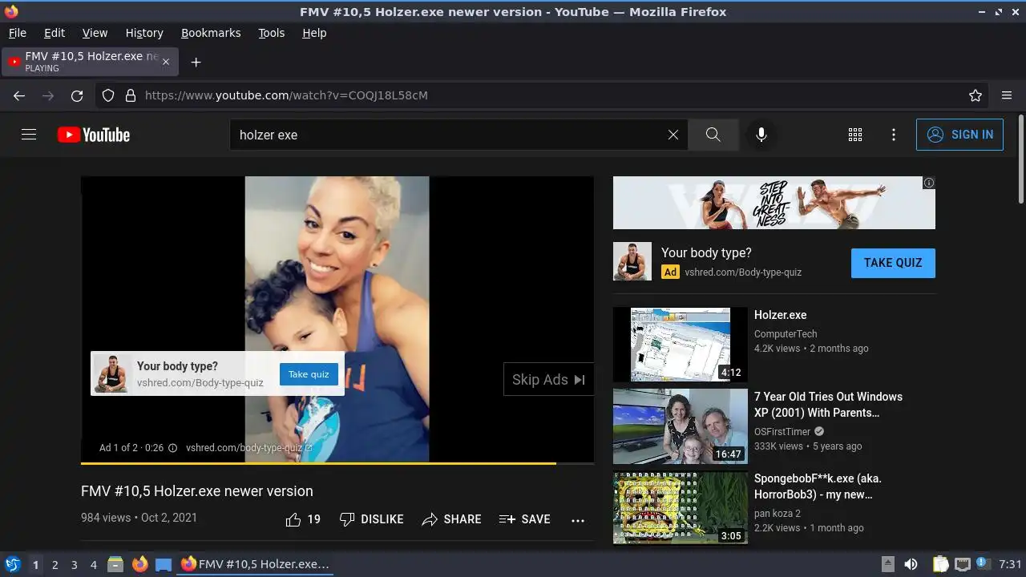Open the start menu icon

12,564
